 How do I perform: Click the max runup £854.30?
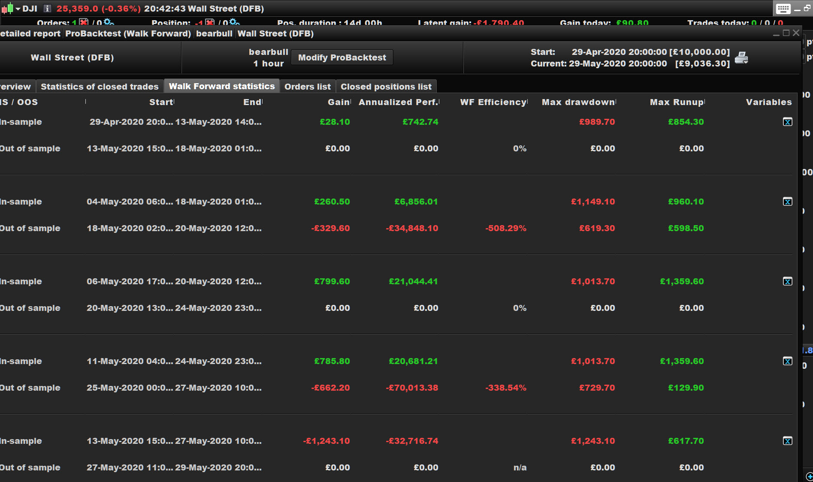686,122
